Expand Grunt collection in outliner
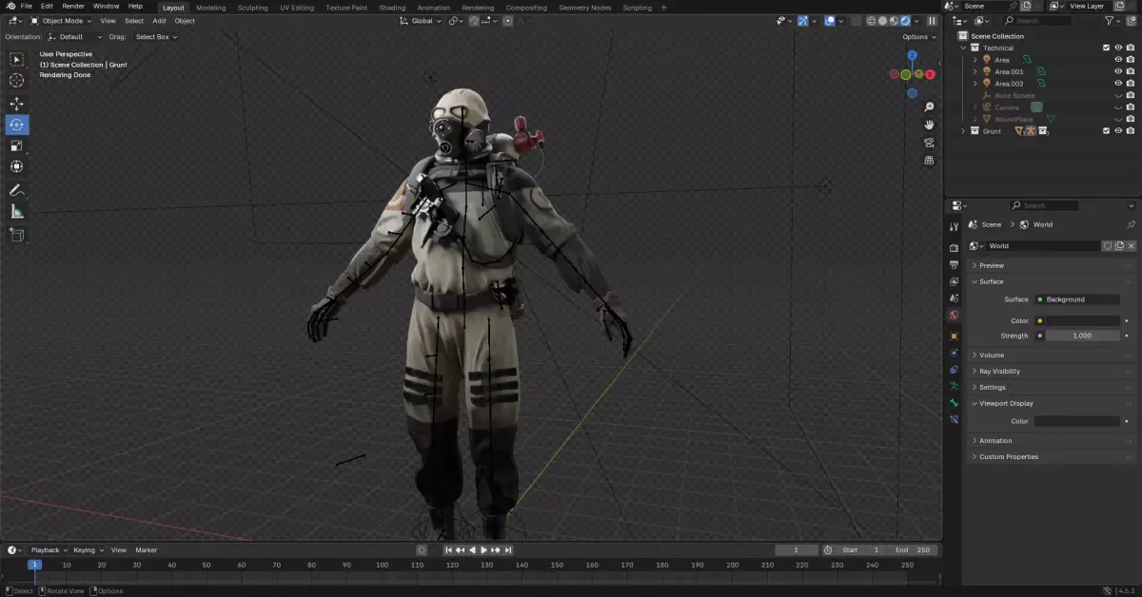Image resolution: width=1142 pixels, height=597 pixels. 963,131
